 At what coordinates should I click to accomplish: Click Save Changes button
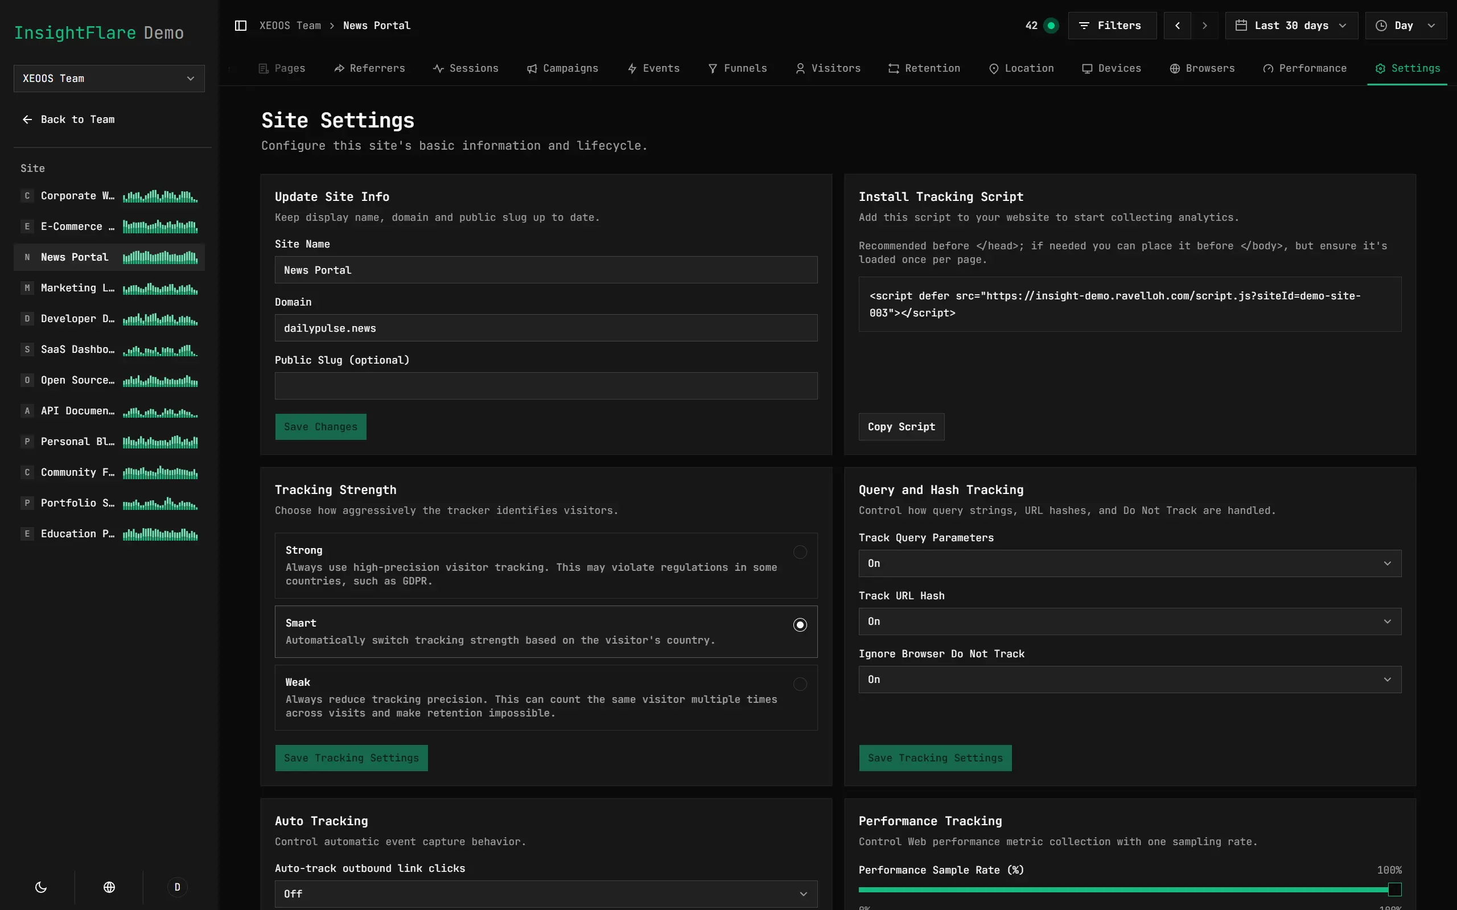pyautogui.click(x=321, y=427)
